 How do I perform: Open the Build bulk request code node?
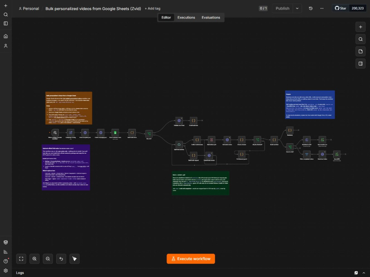[x=194, y=155]
